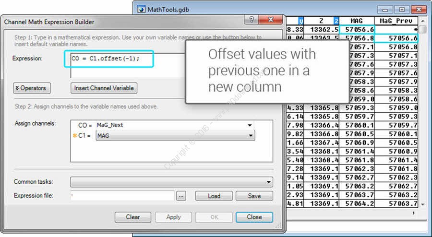
Task: Click MAG cell 57059.7
Action: [357, 117]
